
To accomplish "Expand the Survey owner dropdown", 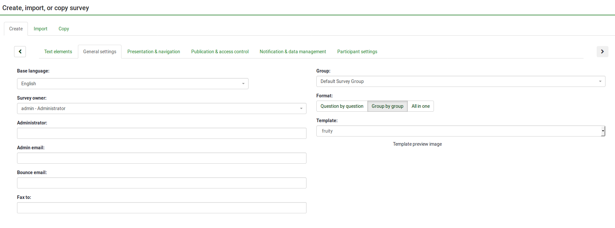I will (x=161, y=108).
